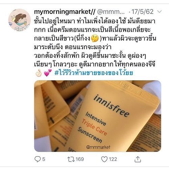Tap the share upload arrow icon
The height and width of the screenshot is (169, 169).
pyautogui.click(x=138, y=159)
